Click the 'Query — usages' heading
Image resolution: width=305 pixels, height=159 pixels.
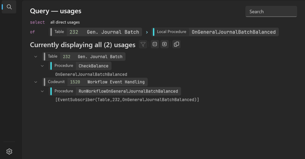tap(56, 11)
